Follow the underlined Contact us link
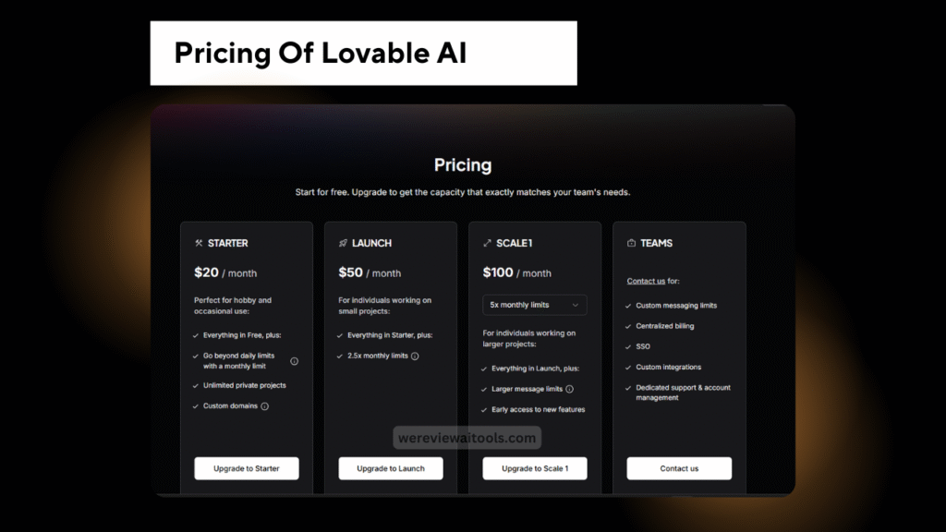Viewport: 946px width, 532px height. click(x=646, y=281)
